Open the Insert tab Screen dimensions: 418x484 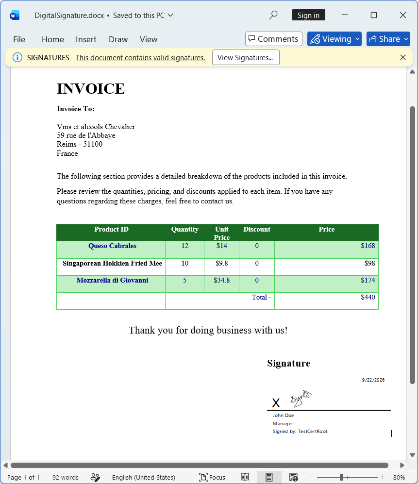[x=86, y=39]
